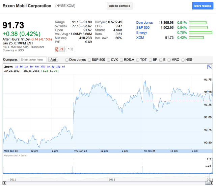Image resolution: width=216 pixels, height=186 pixels.
Task: Click the Add to portfolio button
Action: (119, 6)
